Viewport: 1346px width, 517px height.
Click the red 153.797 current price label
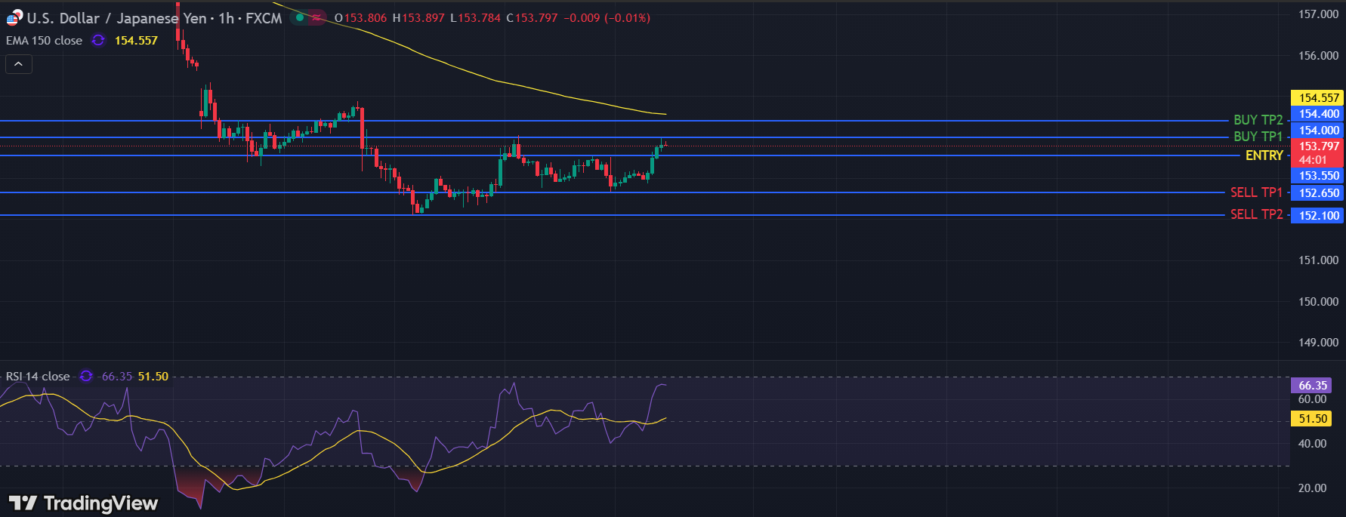click(x=1318, y=146)
